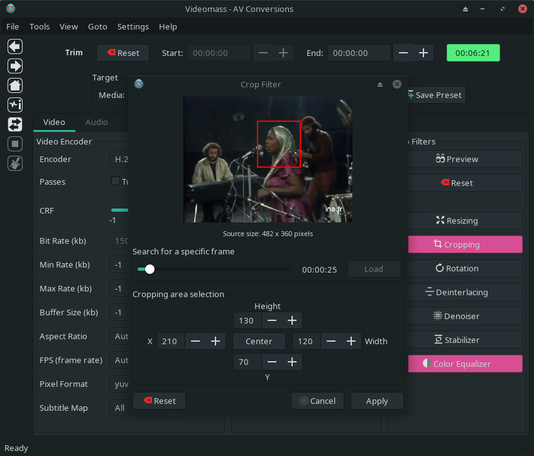Close the Crop Filter dialog
This screenshot has width=534, height=456.
[x=397, y=84]
